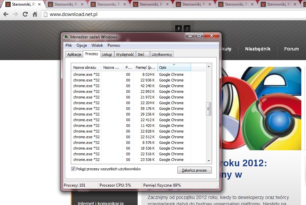Switch to the Wydajność tab
The width and height of the screenshot is (306, 205).
tap(125, 54)
